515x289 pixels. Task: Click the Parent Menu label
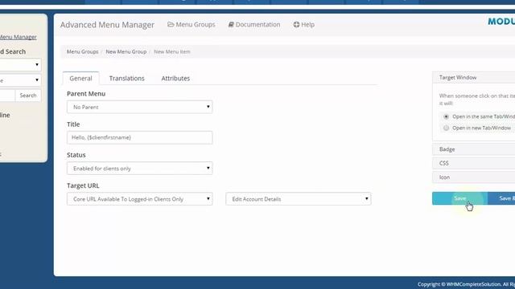pyautogui.click(x=86, y=94)
